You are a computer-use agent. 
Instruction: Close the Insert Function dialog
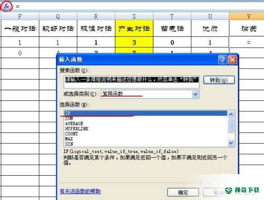tap(232, 60)
